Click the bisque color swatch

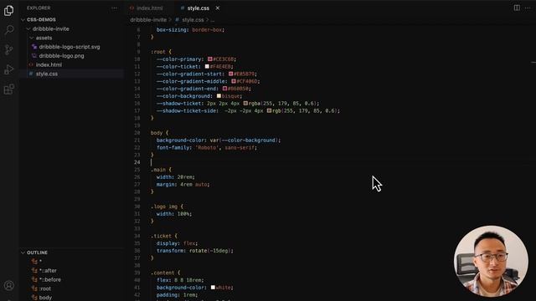click(x=219, y=96)
